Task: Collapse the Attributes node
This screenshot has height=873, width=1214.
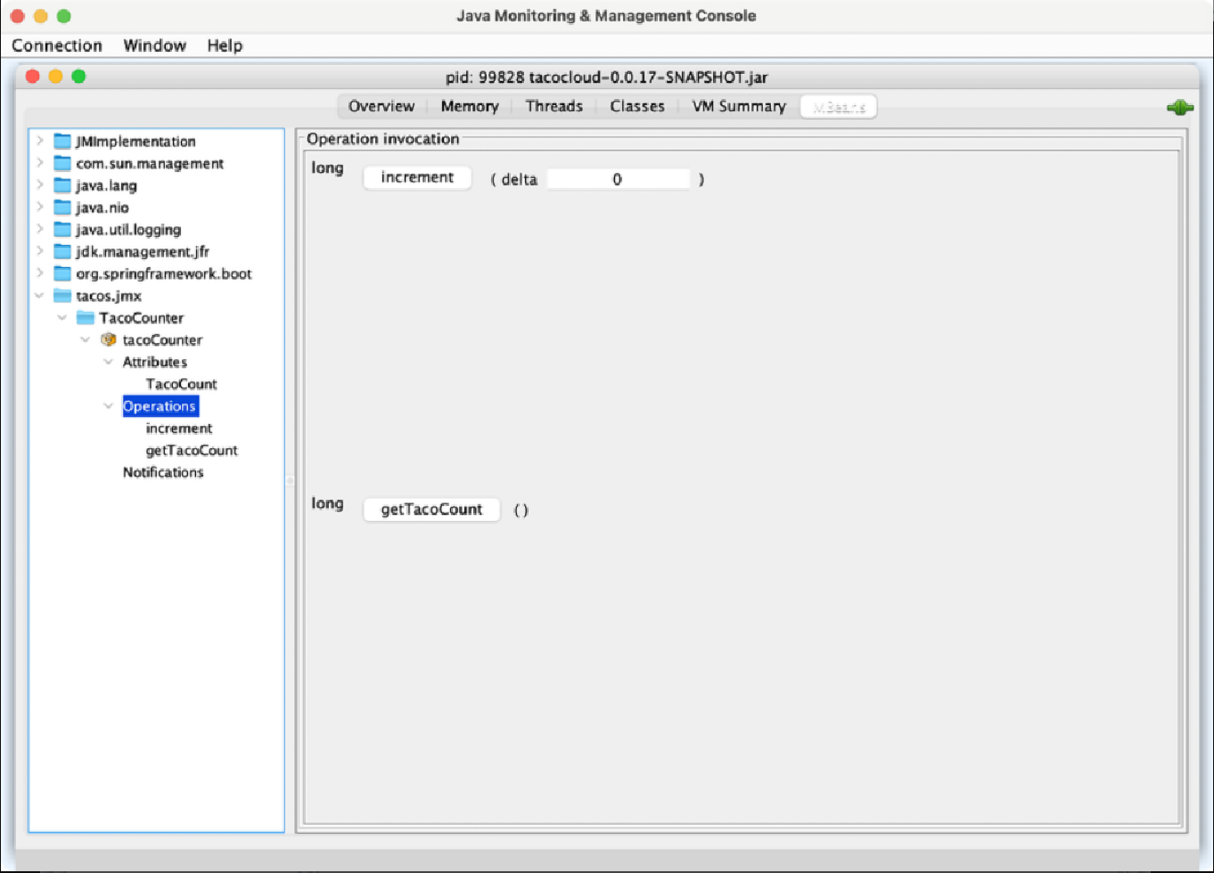Action: coord(109,362)
